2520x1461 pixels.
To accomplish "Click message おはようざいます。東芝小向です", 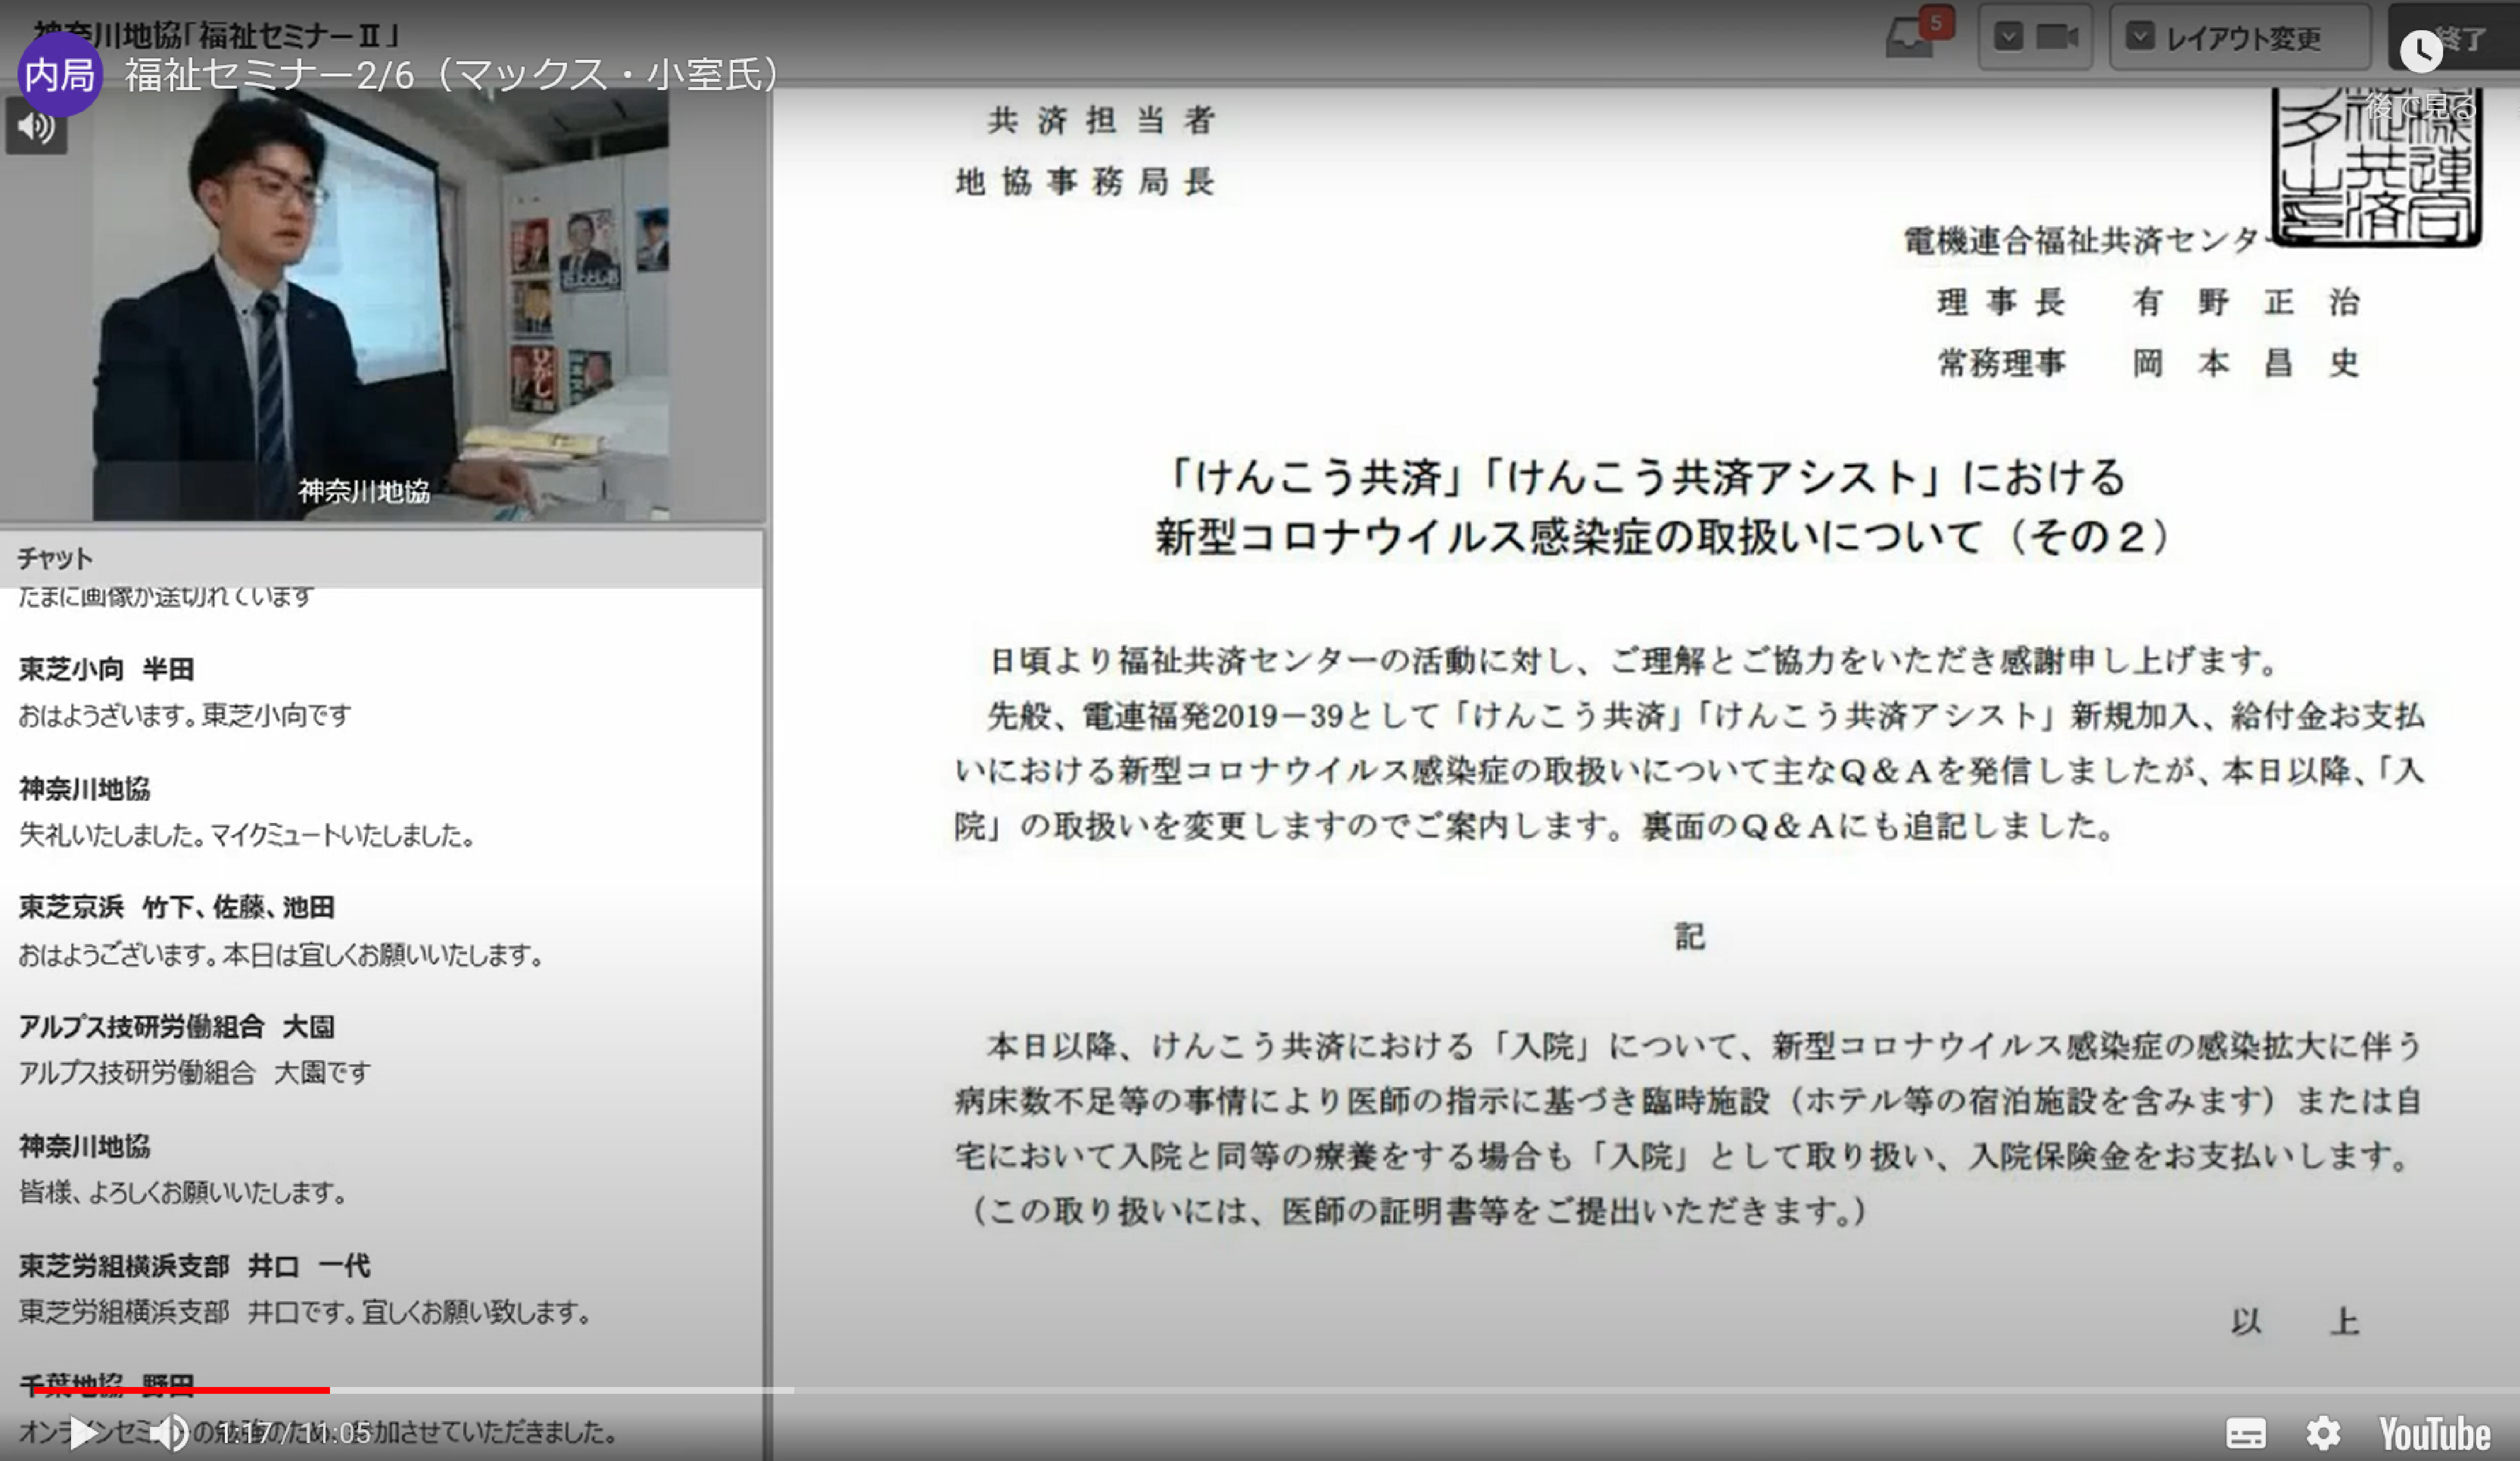I will click(x=185, y=715).
